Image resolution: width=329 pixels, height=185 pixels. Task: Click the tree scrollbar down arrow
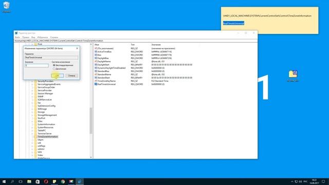pyautogui.click(x=91, y=157)
